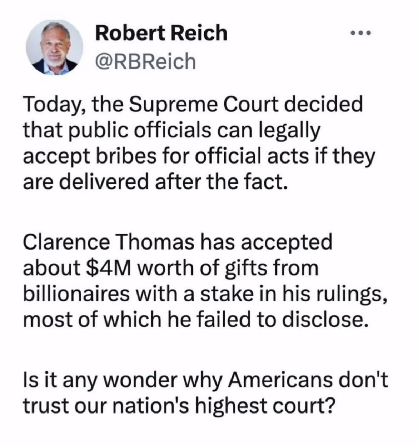Click the words "Supreme Court decided"

pos(246,104)
